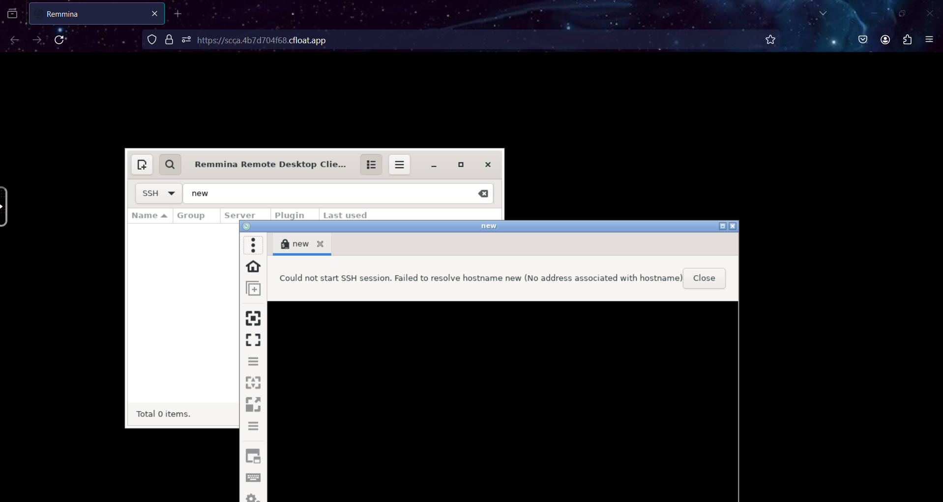Viewport: 943px width, 502px height.
Task: Bookmark this page with the star icon
Action: [770, 40]
